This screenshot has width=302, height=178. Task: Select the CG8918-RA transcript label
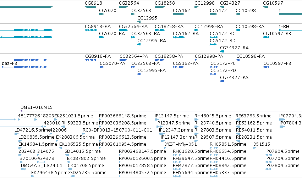coord(98,26)
